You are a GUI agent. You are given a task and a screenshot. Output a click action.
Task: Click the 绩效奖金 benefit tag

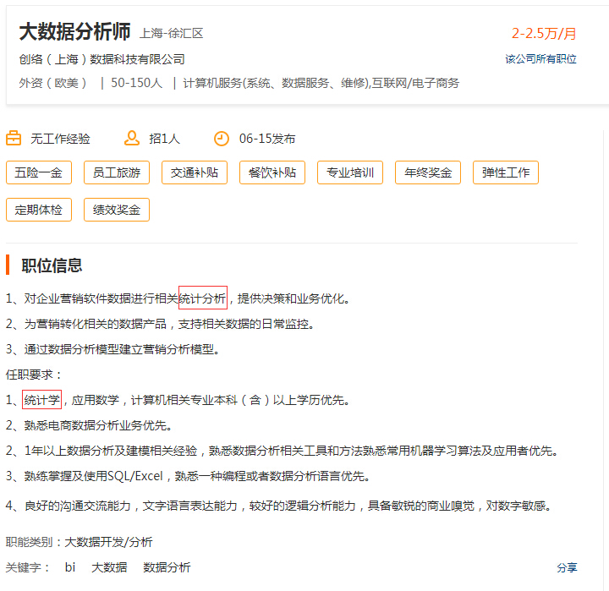[x=117, y=210]
